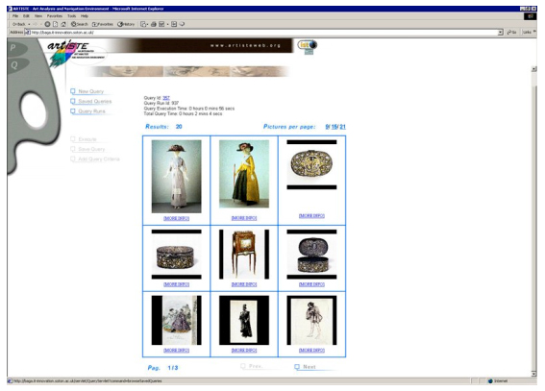Image resolution: width=545 pixels, height=391 pixels.
Task: Click MORE INFO under gold oval box
Action: pos(311,216)
